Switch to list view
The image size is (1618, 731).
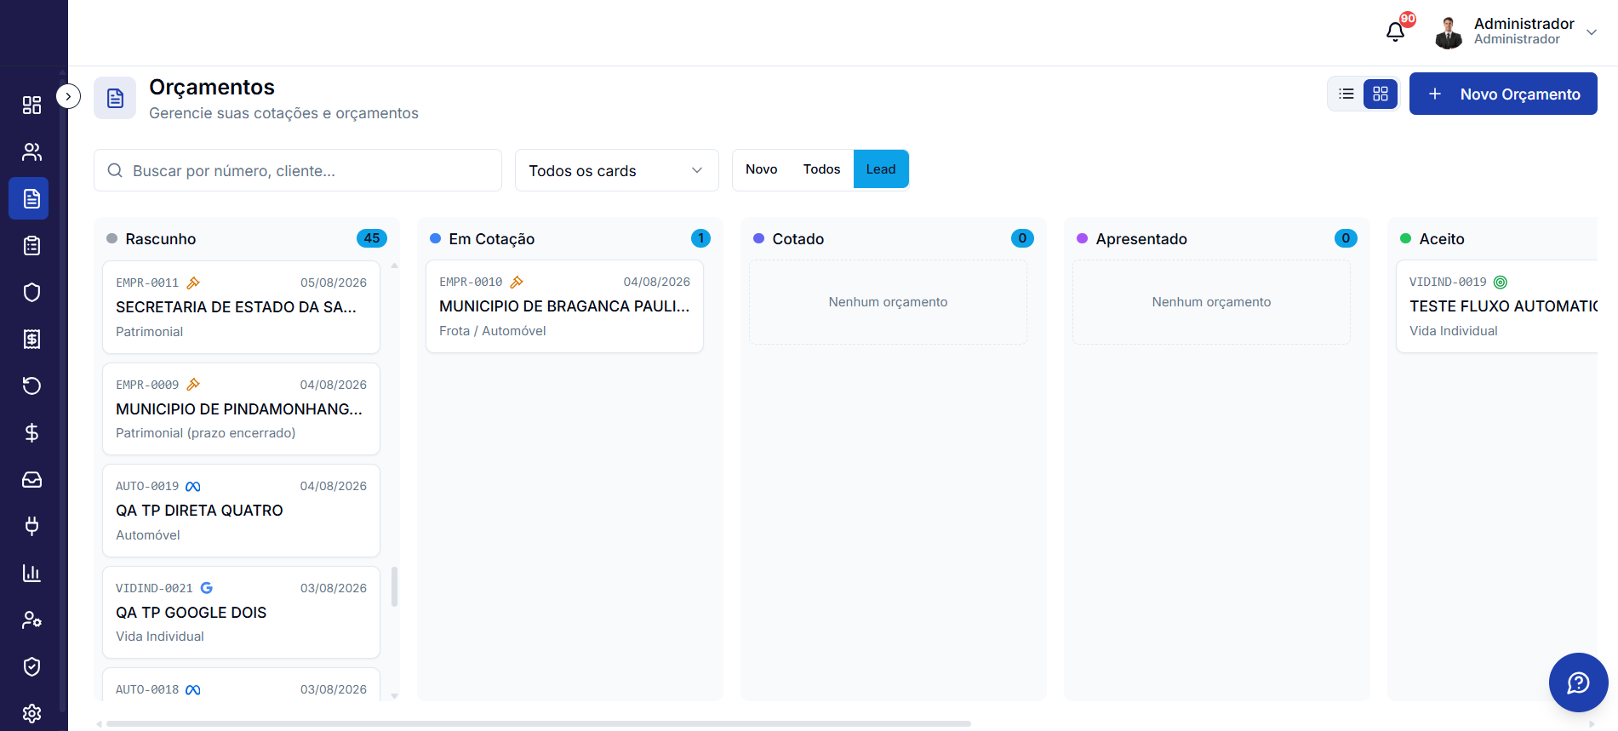(1346, 94)
